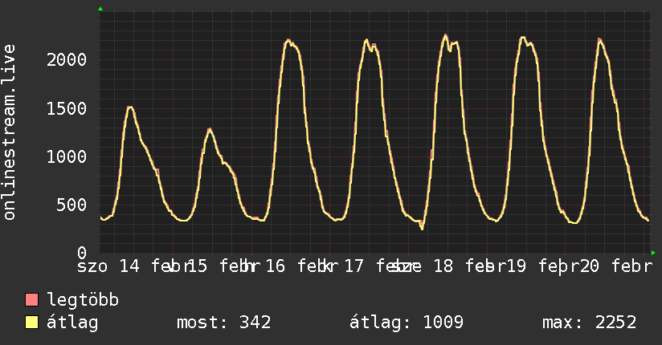Select the legtöbb legend label
662x345 pixels.
point(83,299)
